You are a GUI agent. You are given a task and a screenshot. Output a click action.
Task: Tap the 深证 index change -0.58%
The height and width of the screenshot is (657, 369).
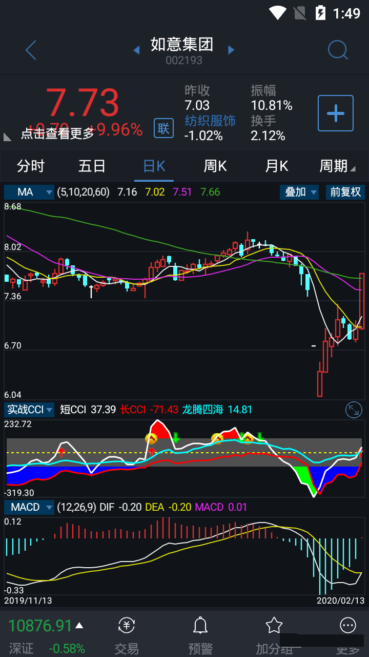tap(67, 648)
